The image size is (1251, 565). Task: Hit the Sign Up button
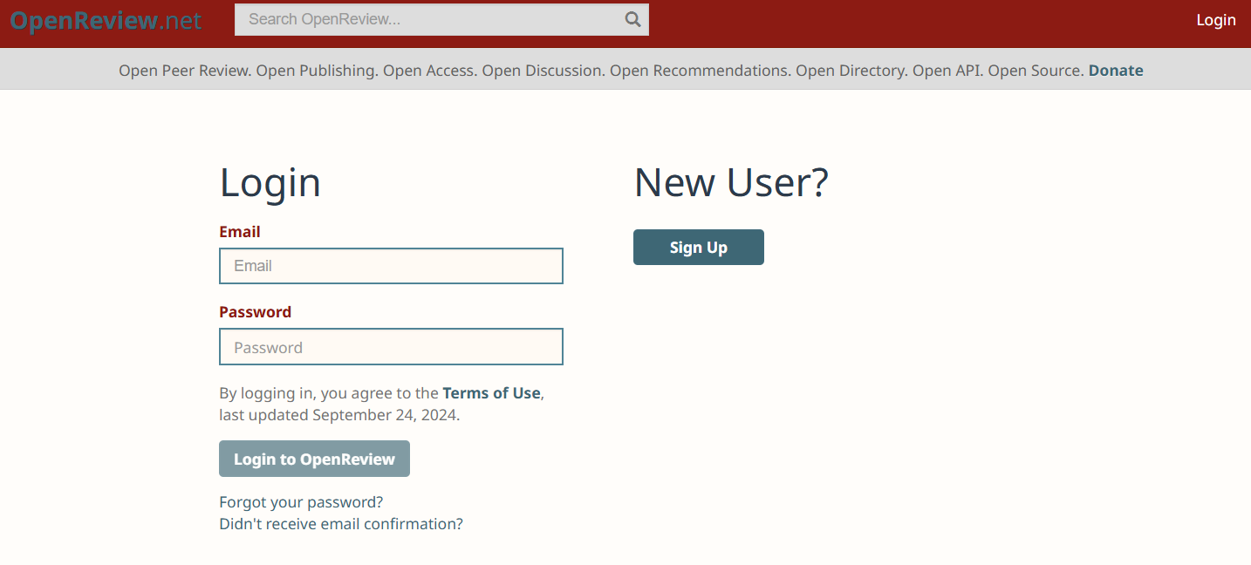[698, 248]
